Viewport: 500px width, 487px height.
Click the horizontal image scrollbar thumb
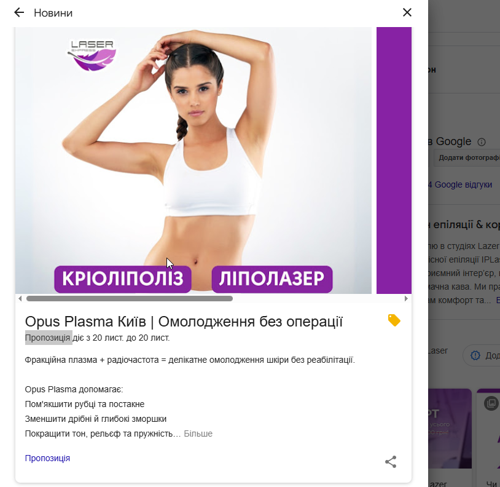pyautogui.click(x=130, y=299)
